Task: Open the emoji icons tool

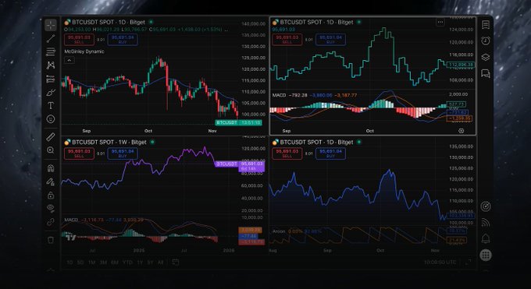Action: pyautogui.click(x=51, y=119)
